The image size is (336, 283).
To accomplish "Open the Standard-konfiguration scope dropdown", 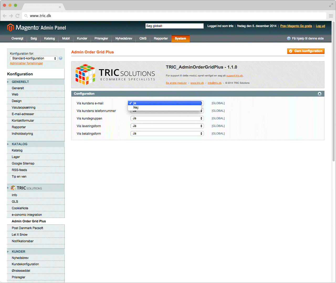I will click(x=34, y=58).
